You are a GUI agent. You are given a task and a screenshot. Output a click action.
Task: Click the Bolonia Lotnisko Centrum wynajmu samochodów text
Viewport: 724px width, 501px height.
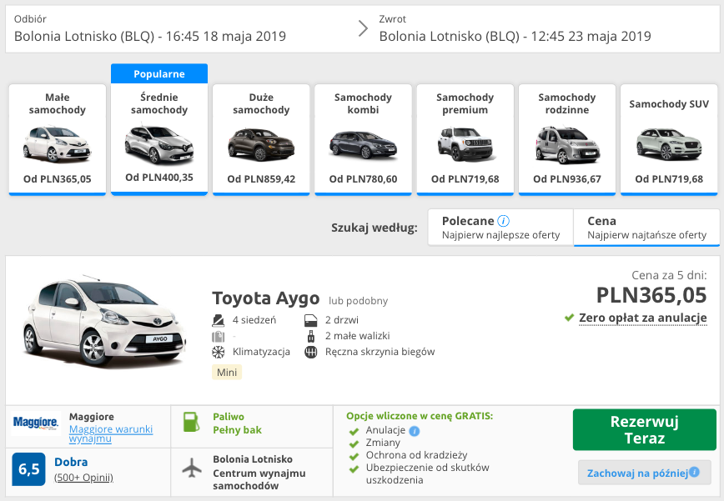click(259, 473)
